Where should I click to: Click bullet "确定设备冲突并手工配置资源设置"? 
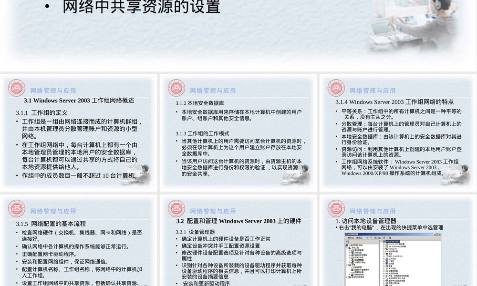[x=220, y=246]
